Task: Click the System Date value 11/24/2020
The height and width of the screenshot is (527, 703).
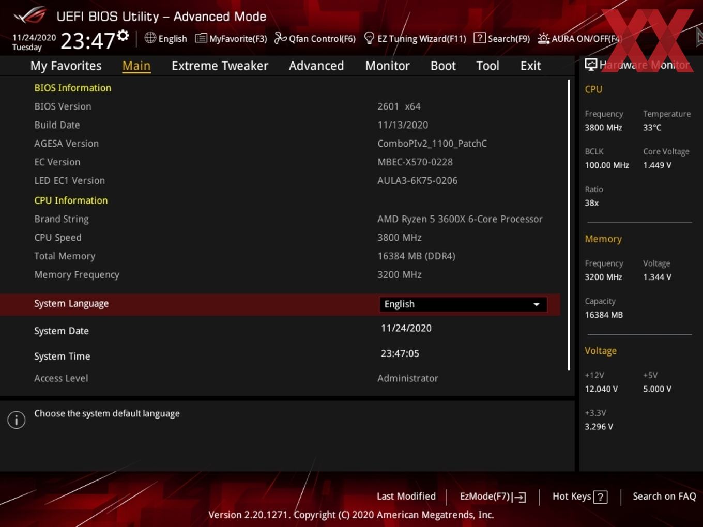Action: point(406,328)
